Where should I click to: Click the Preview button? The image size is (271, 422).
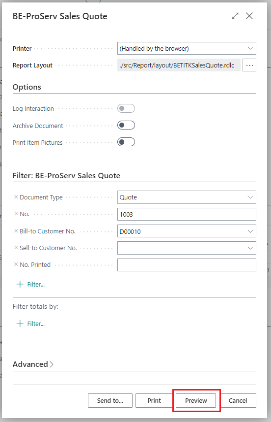click(x=196, y=400)
